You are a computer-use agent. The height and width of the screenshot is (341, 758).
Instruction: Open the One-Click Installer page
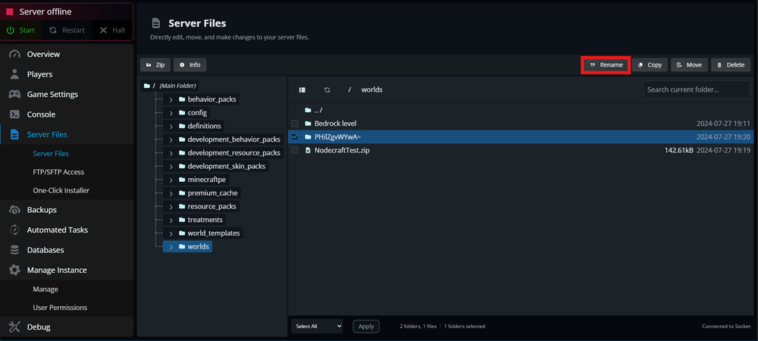pyautogui.click(x=61, y=190)
